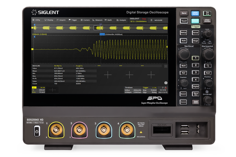Toggle the magnifier Zoom button
The height and width of the screenshot is (157, 236).
[208, 66]
